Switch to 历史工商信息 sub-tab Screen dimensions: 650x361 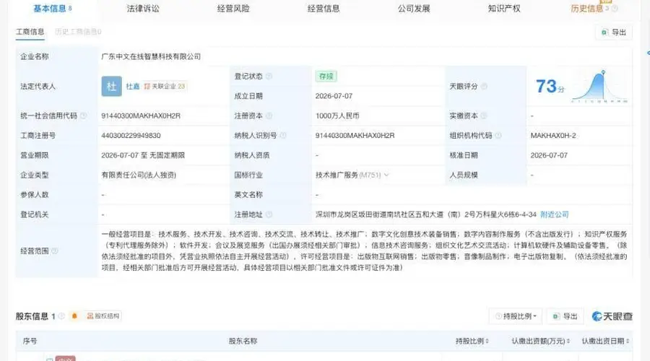[78, 32]
